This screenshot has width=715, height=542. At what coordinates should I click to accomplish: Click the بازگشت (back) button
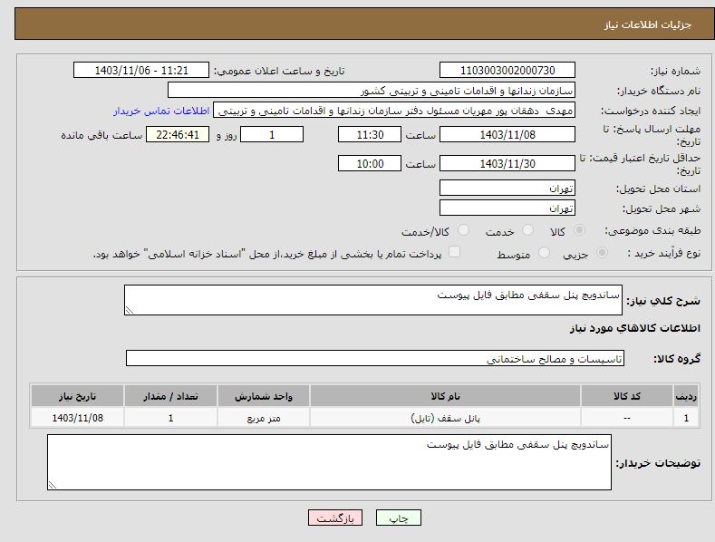point(335,518)
